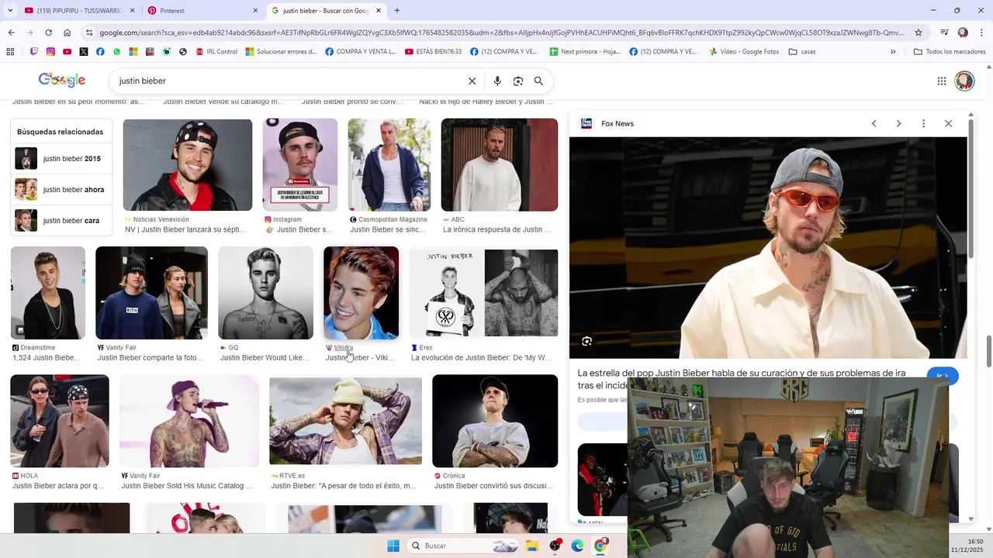Click the Chrome address bar URL

(x=500, y=33)
